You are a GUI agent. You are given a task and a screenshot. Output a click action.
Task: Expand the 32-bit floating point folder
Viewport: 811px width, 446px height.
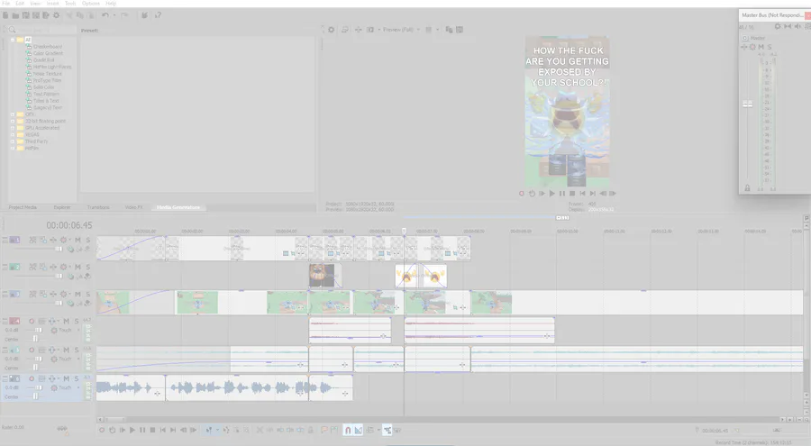coord(13,121)
